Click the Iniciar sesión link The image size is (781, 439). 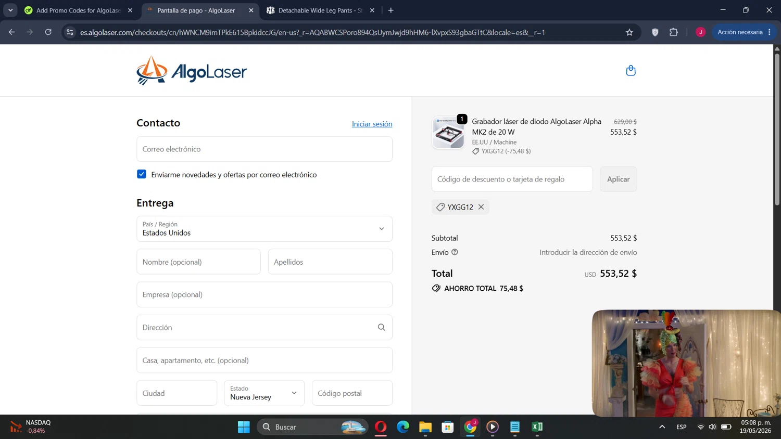372,124
